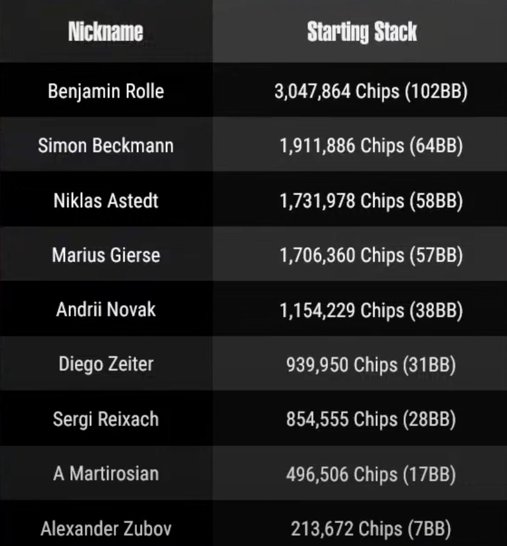Select the 496,506 Chips (17BB) cell
This screenshot has width=507, height=546.
click(x=371, y=474)
